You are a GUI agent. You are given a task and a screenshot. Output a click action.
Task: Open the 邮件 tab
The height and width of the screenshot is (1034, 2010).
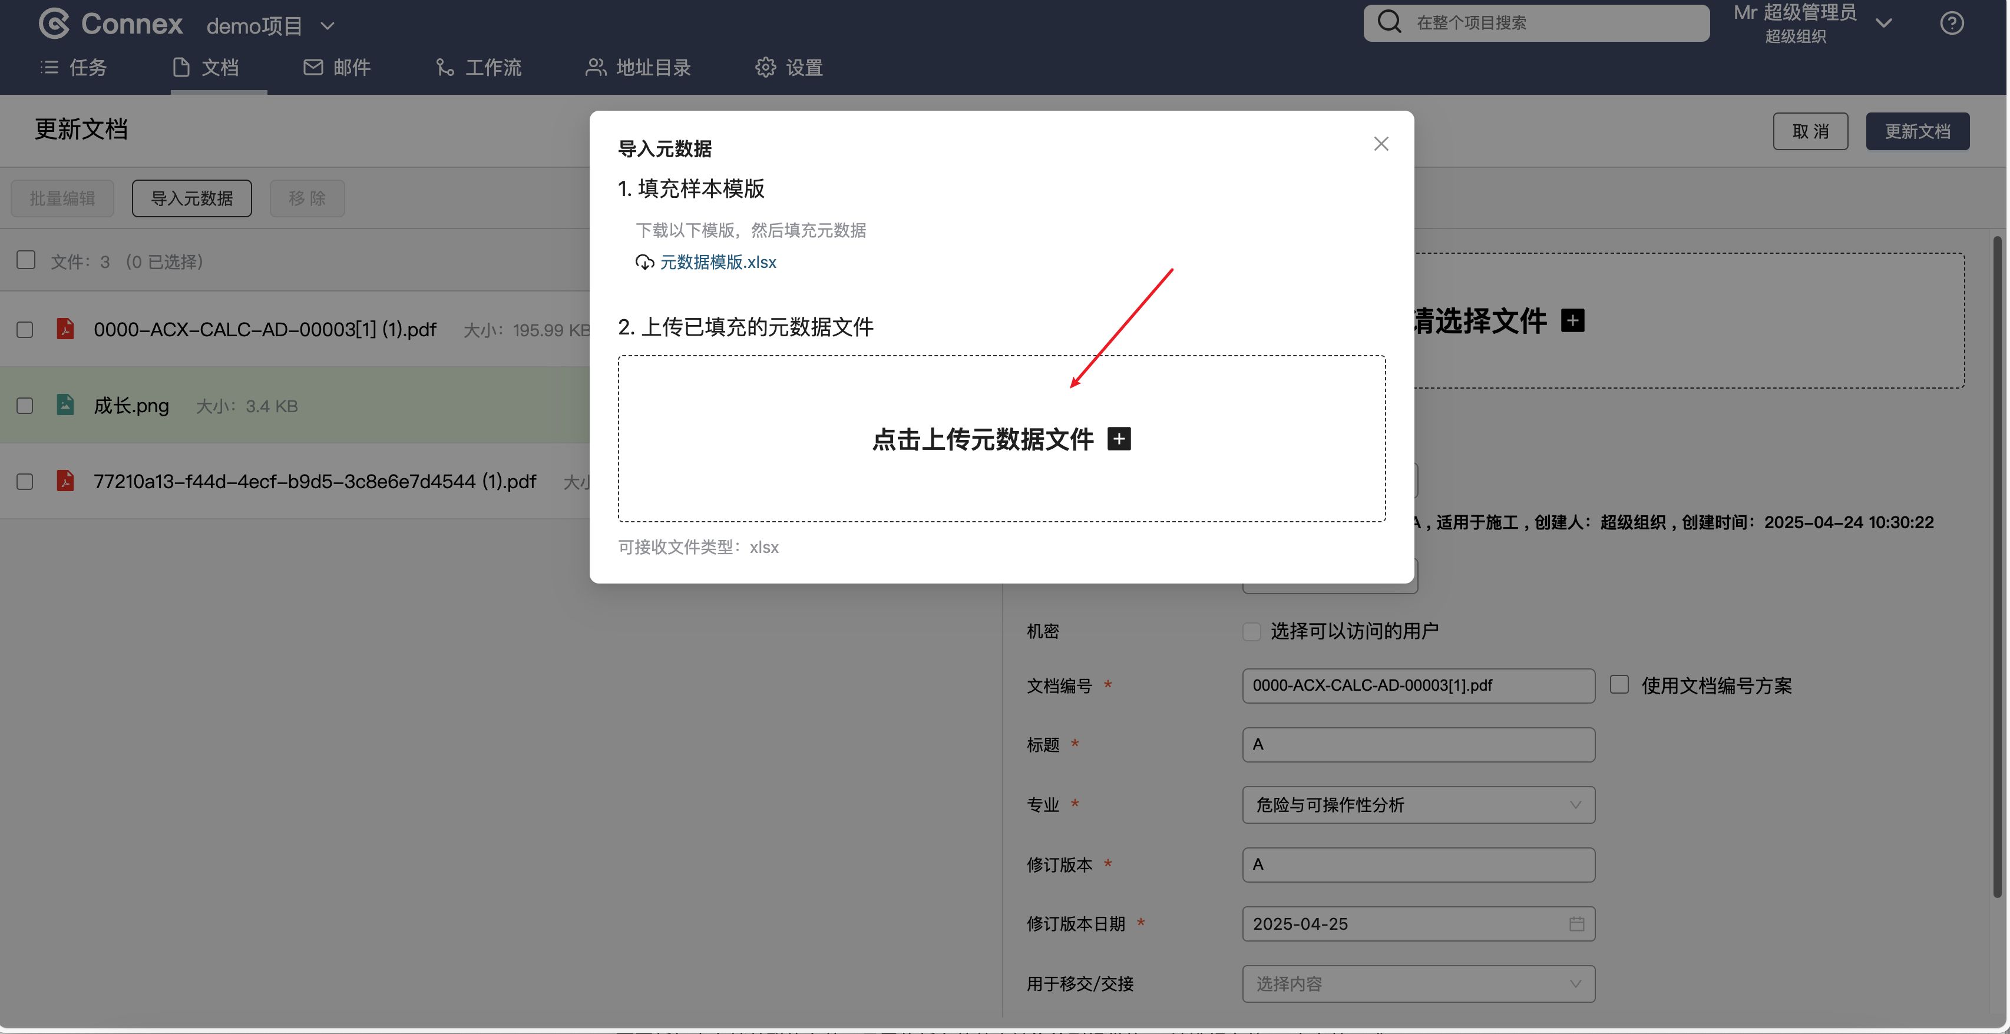pyautogui.click(x=337, y=68)
